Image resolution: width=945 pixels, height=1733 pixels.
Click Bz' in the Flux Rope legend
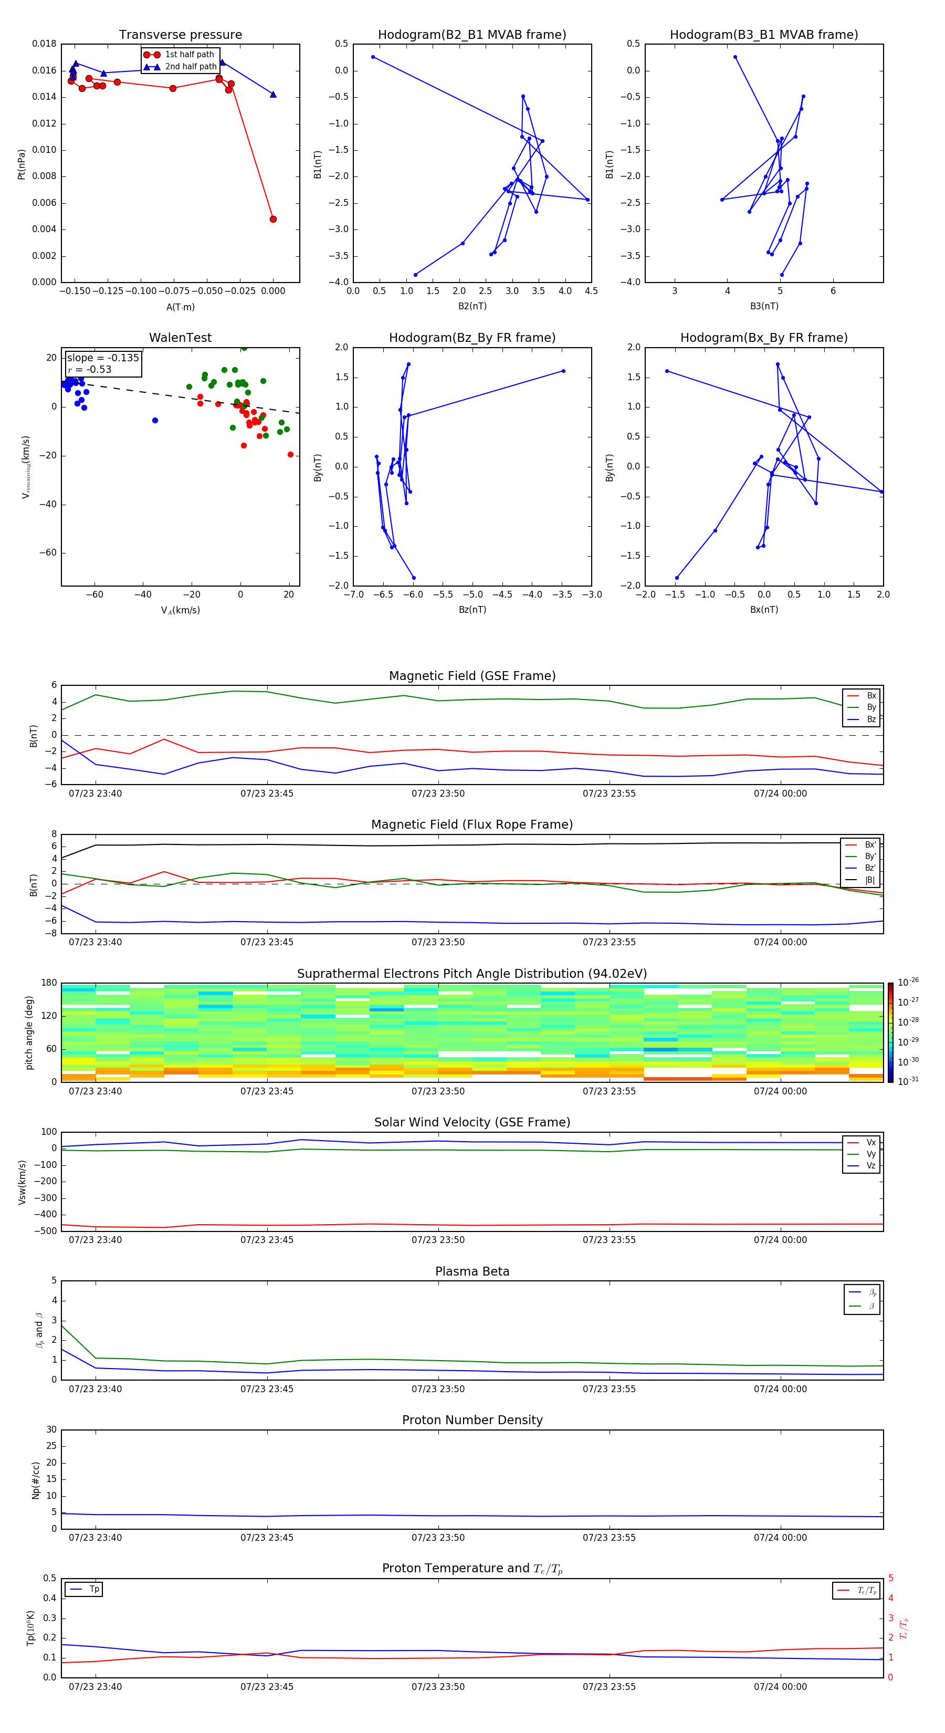[x=861, y=869]
